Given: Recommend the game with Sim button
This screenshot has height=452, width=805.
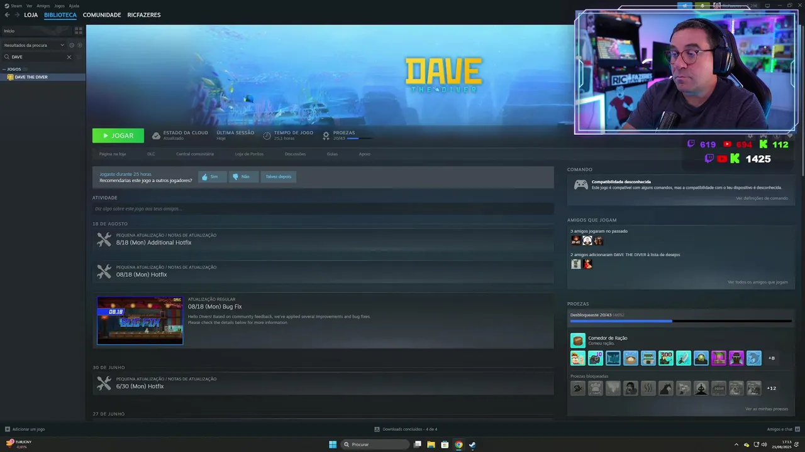Looking at the screenshot, I should (212, 177).
